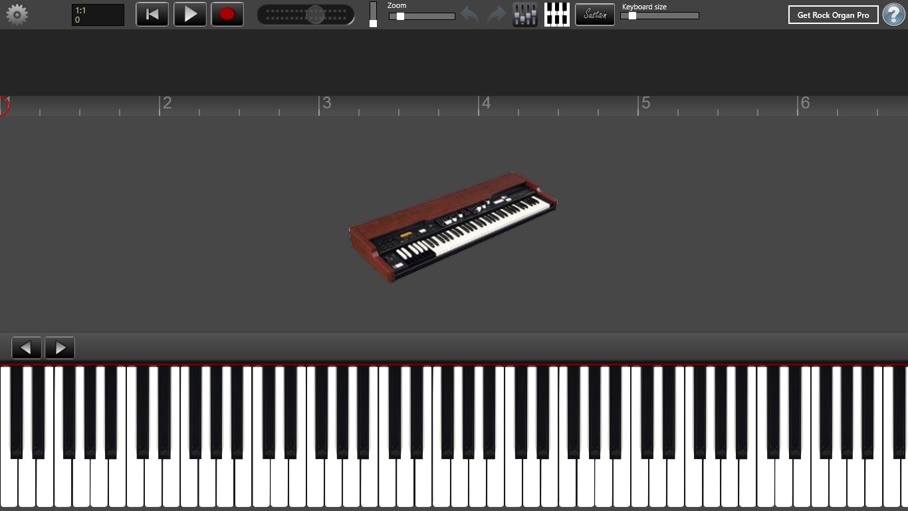Open the settings gear menu
Screen dimensions: 908x511
17,15
